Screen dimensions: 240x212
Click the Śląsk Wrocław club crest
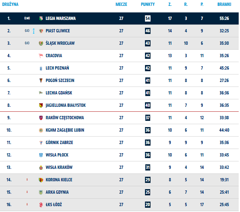41,43
